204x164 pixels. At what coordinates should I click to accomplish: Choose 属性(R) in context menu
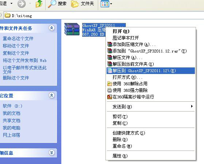point(150,156)
